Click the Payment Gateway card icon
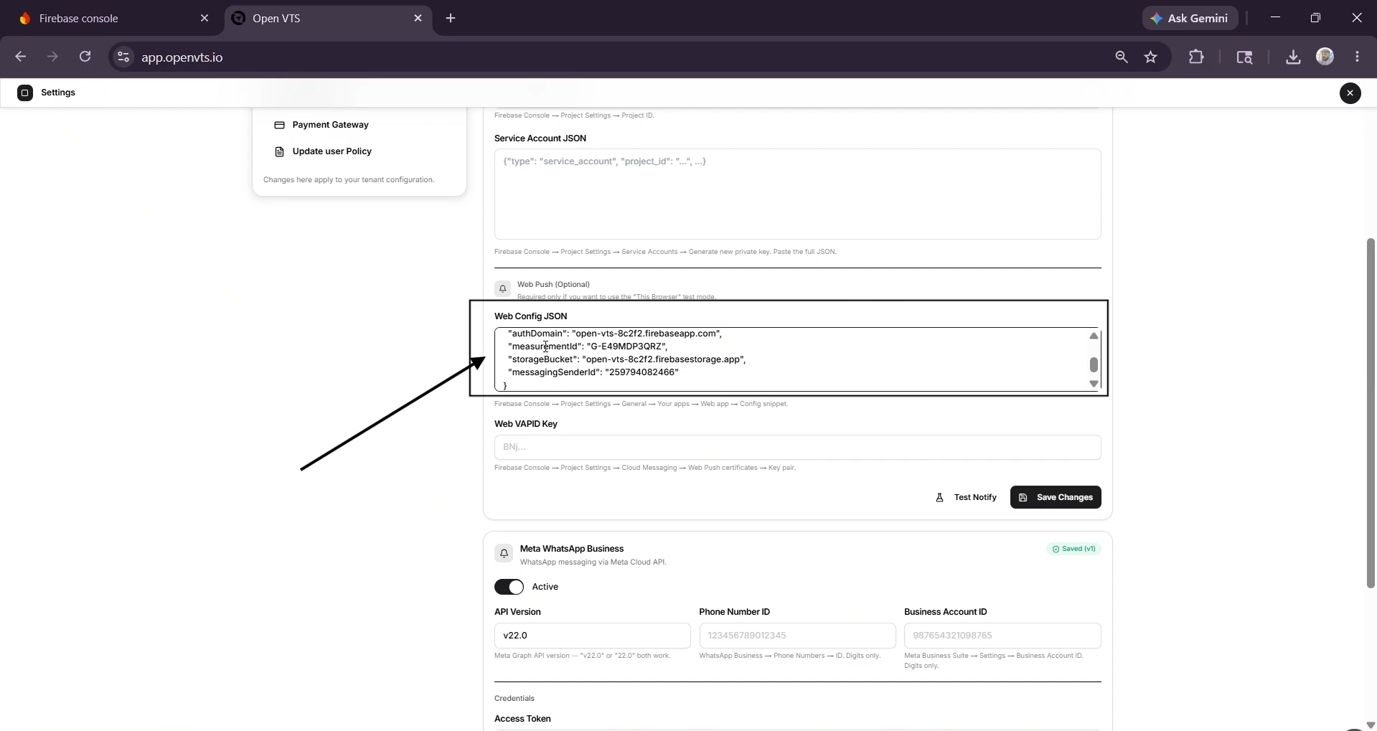This screenshot has width=1377, height=731. (279, 125)
